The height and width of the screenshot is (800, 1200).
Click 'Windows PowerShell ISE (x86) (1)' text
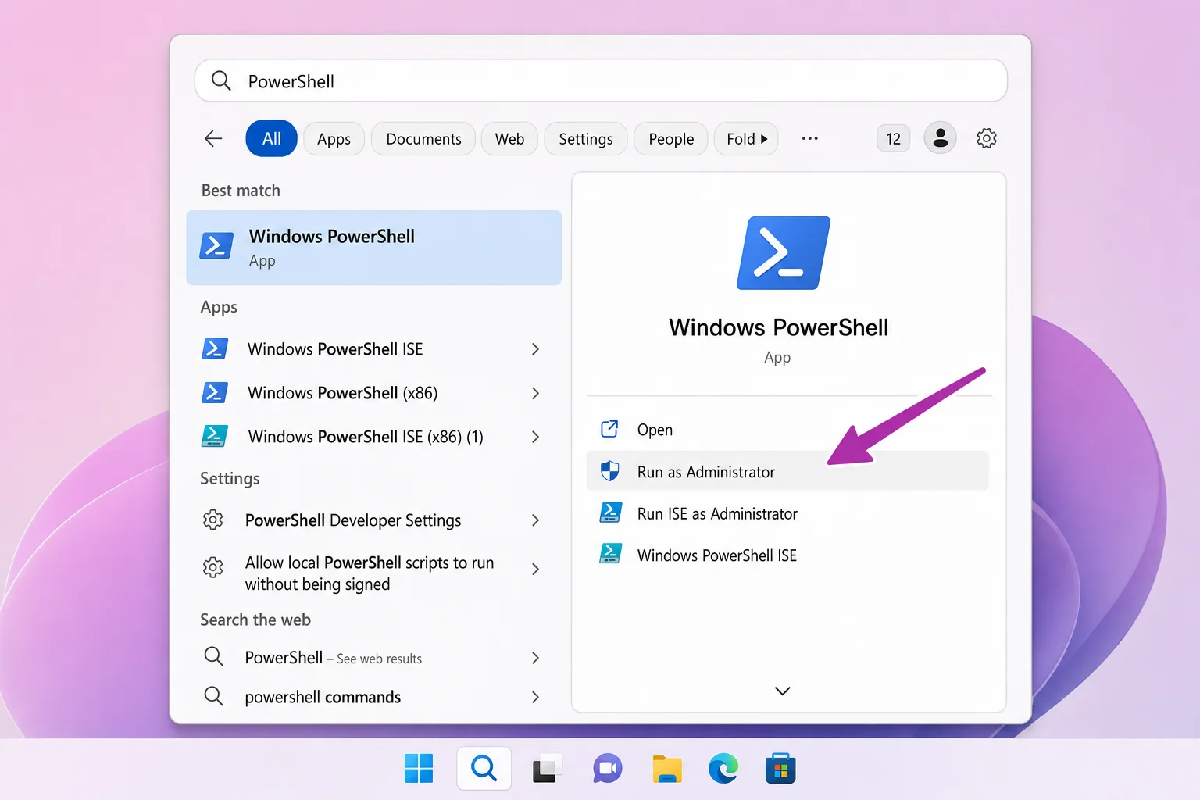(x=366, y=437)
